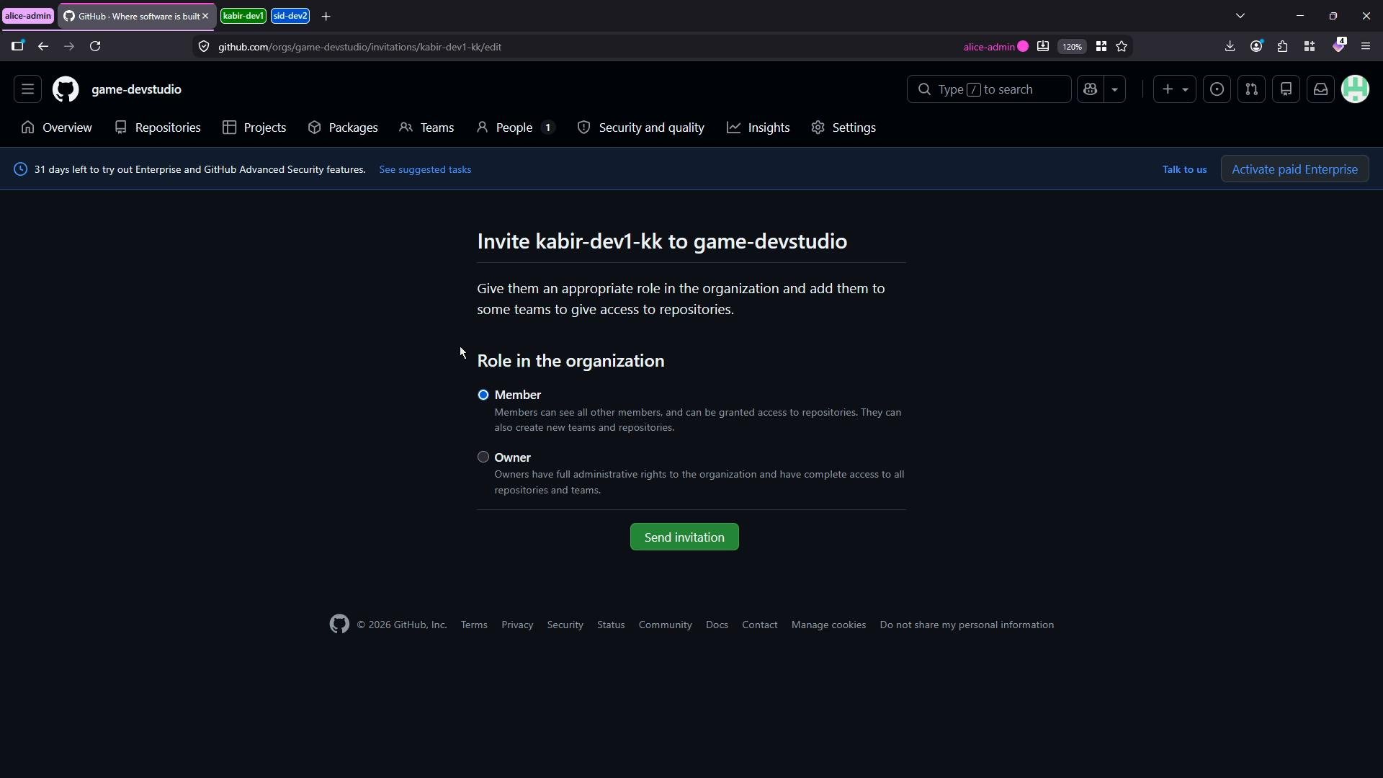Open the Packages tab

click(343, 128)
